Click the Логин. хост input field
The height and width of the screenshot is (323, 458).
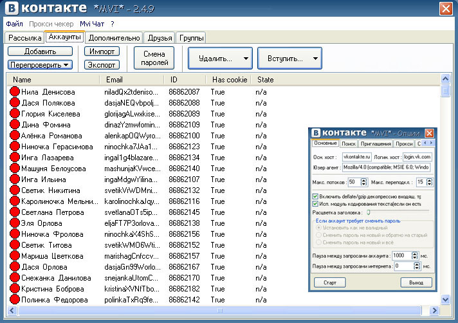click(x=417, y=157)
